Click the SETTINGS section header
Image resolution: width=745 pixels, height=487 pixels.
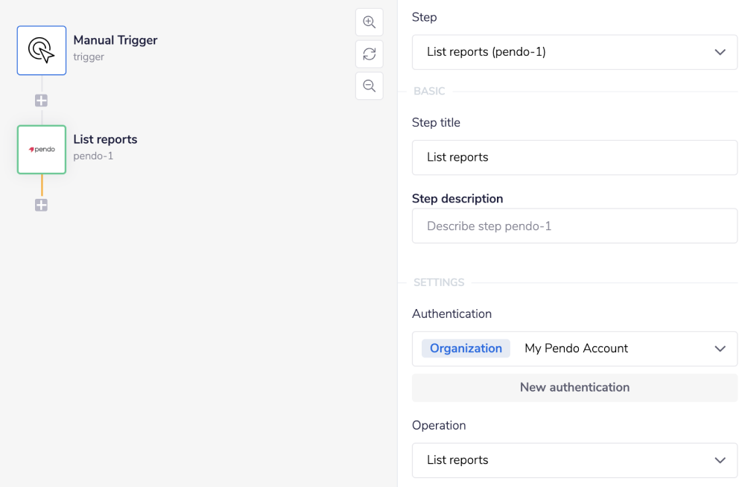(439, 282)
